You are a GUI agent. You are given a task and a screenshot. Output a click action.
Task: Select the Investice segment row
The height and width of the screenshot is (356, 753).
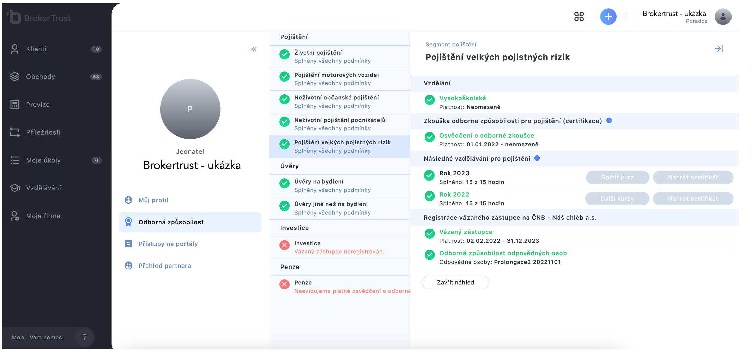coord(340,247)
